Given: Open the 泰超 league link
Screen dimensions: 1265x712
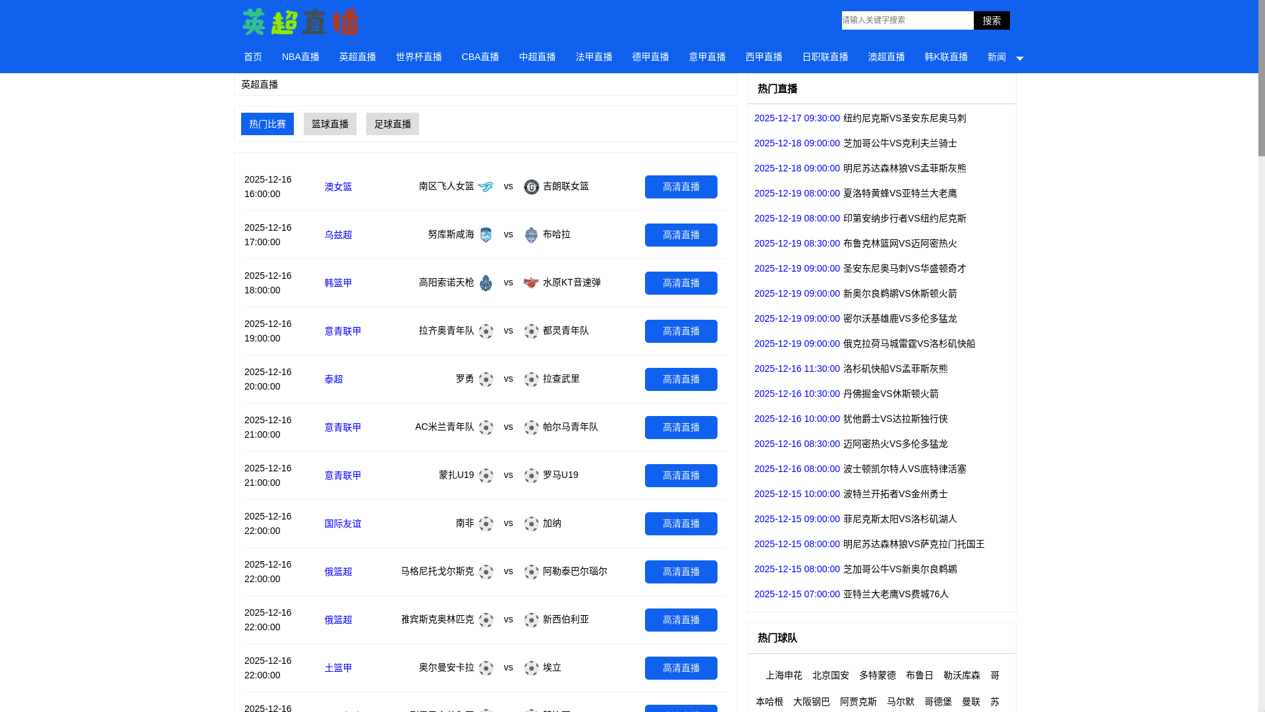Looking at the screenshot, I should click(334, 379).
